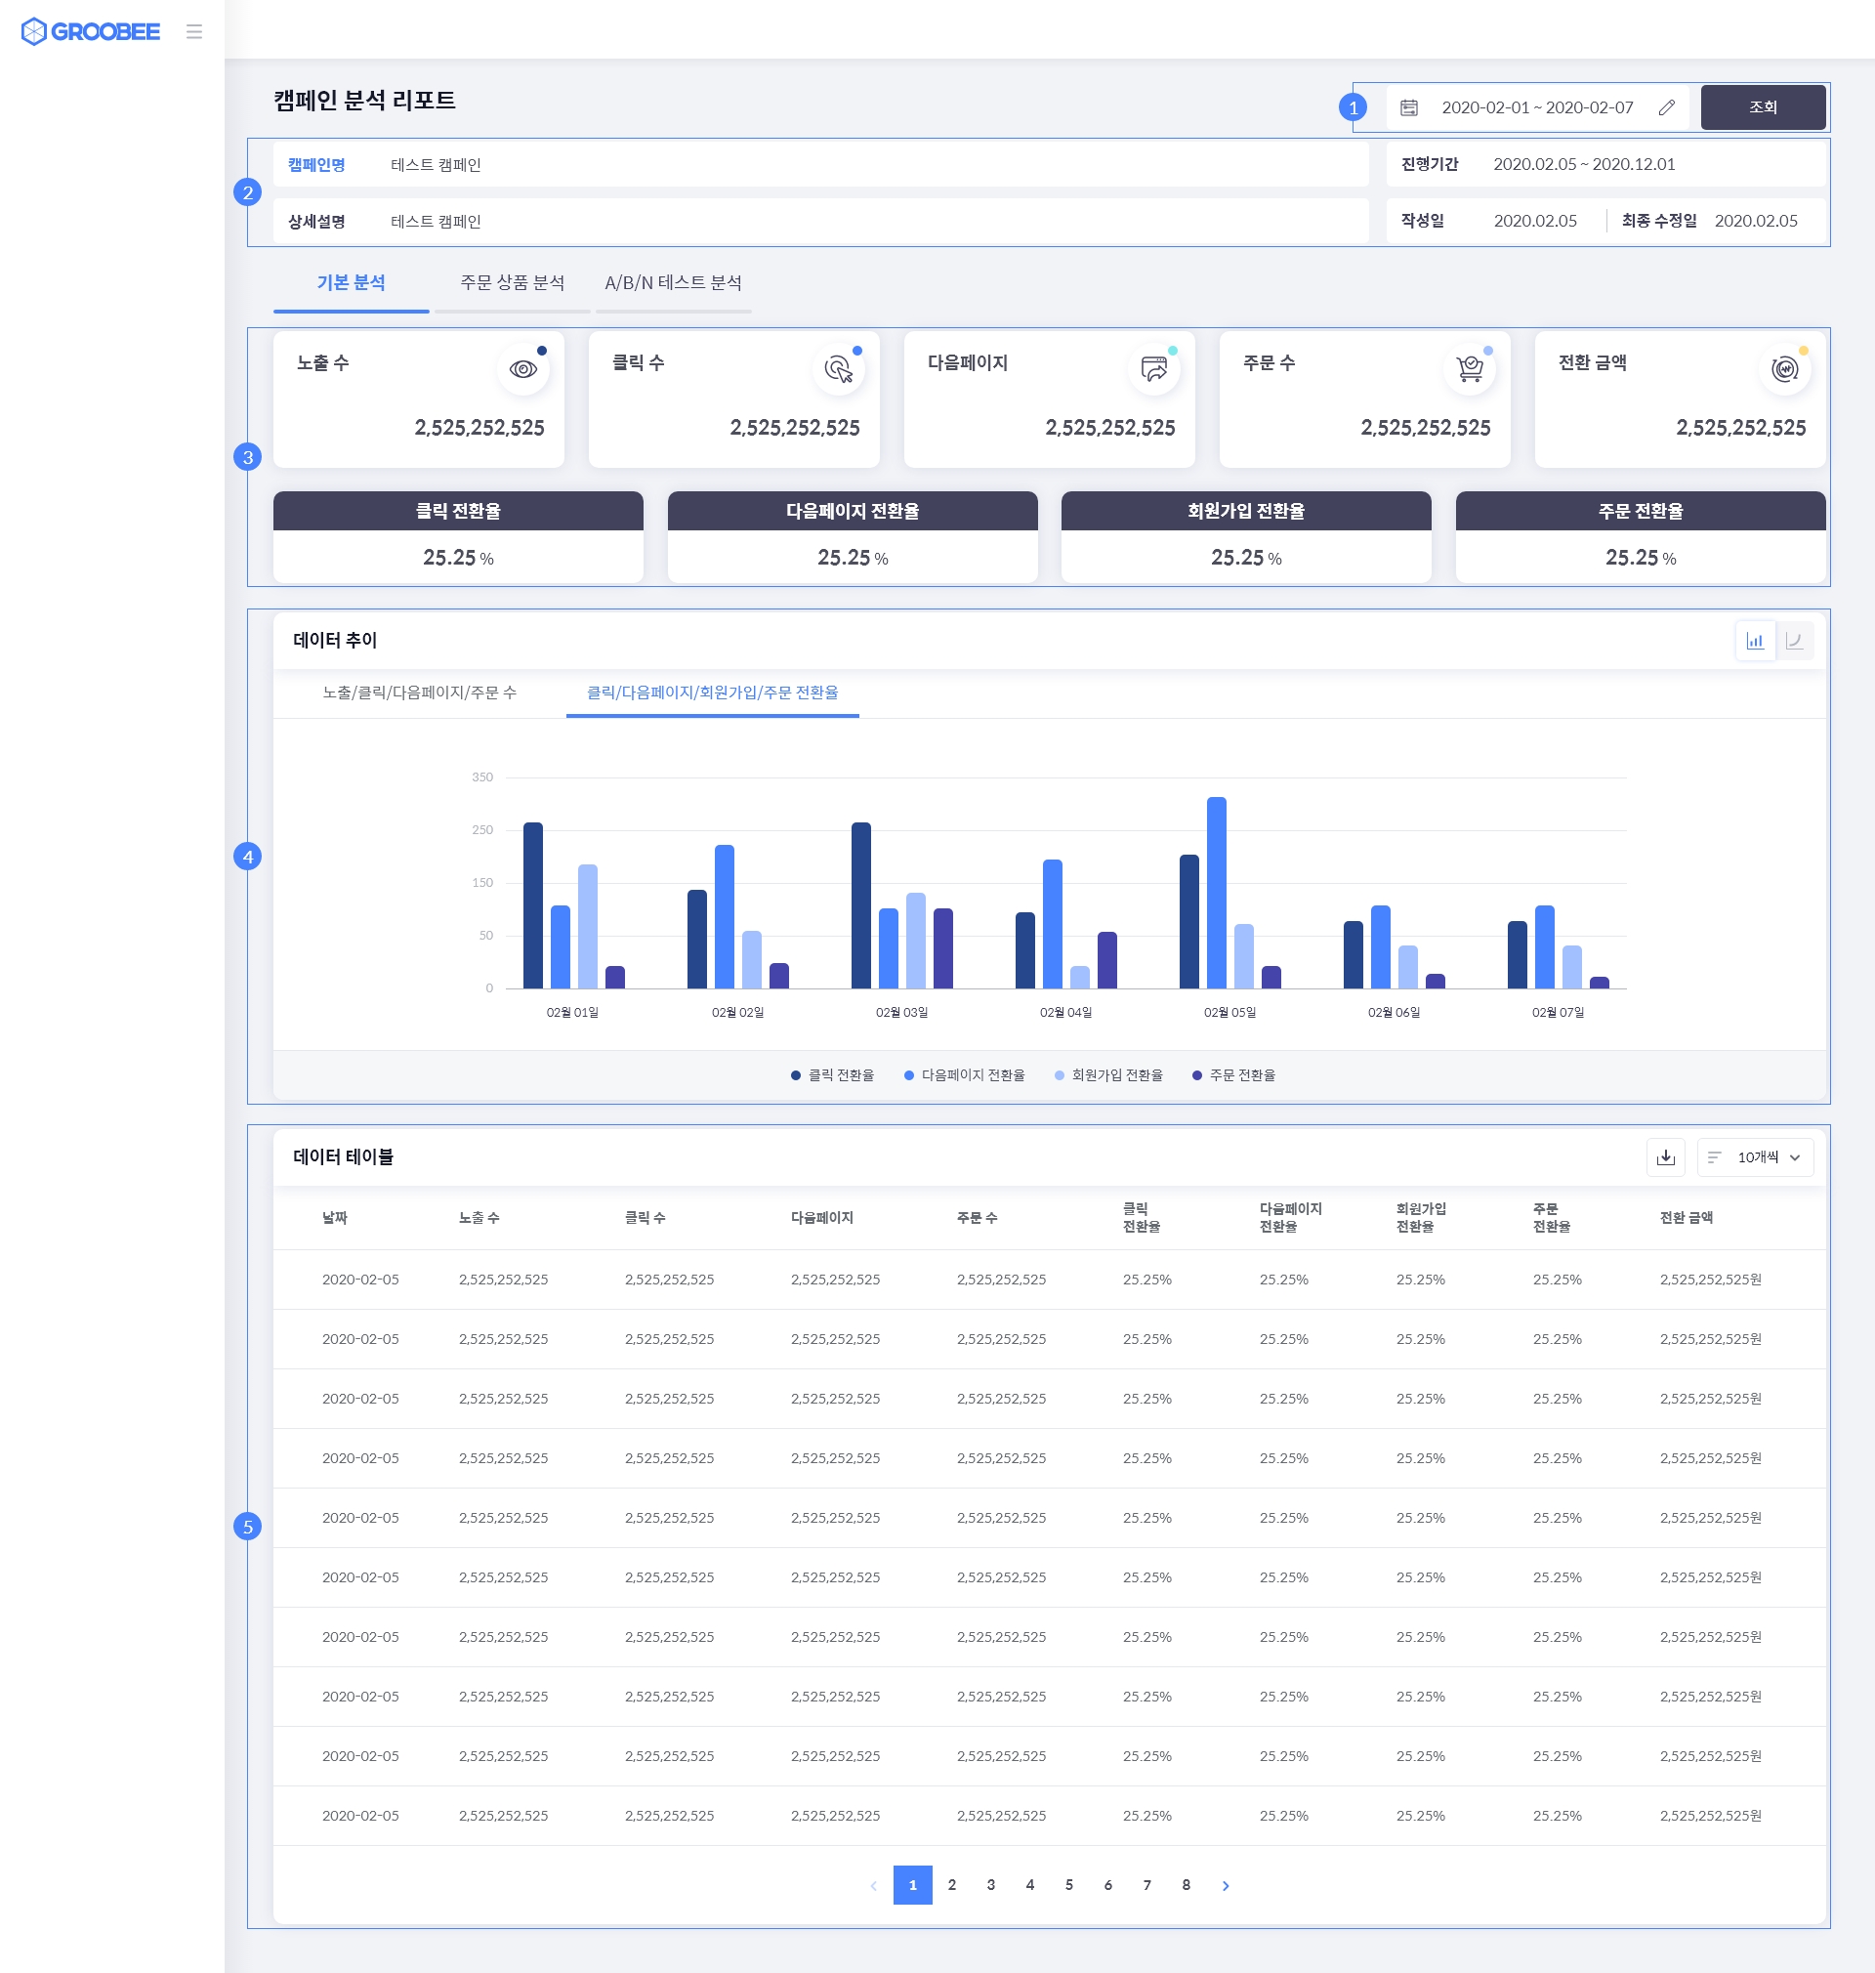Open the 10개씩 rows-per-page dropdown
Image resolution: width=1875 pixels, height=1973 pixels.
point(1756,1156)
